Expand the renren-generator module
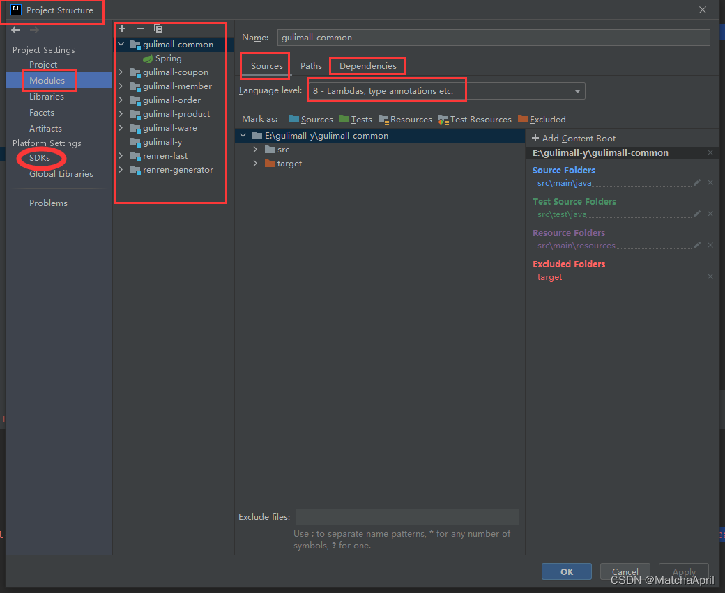This screenshot has height=593, width=725. (121, 169)
